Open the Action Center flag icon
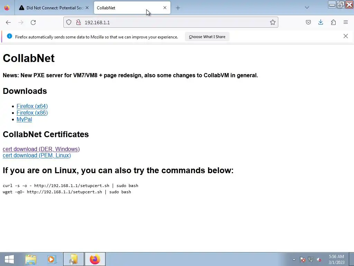Image resolution: width=354 pixels, height=266 pixels. (x=302, y=259)
